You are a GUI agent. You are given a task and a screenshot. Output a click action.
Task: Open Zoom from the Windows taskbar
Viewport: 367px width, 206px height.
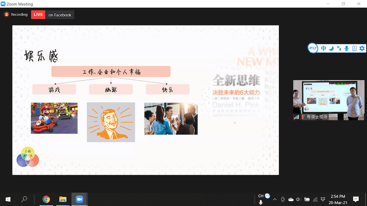[79, 199]
